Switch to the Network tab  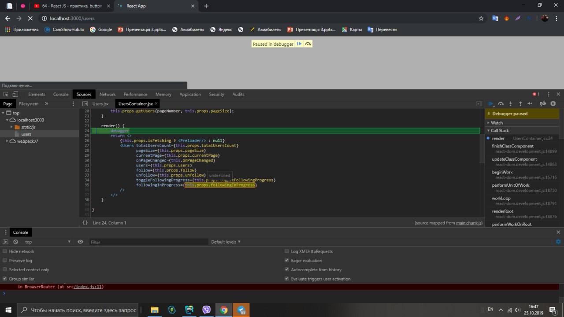tap(107, 94)
